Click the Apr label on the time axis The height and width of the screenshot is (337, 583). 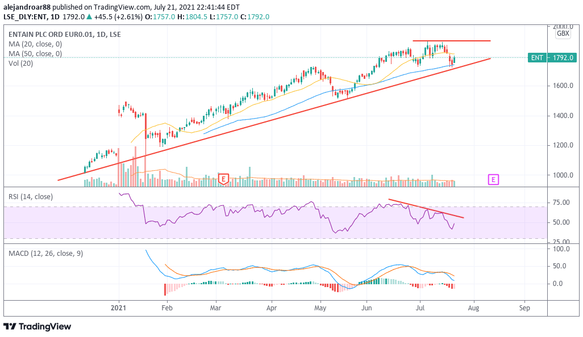click(x=272, y=307)
